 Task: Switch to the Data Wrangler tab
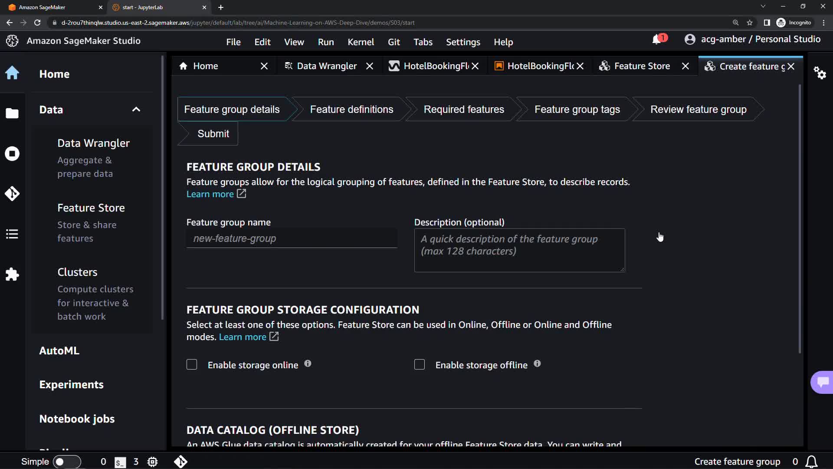(x=326, y=66)
